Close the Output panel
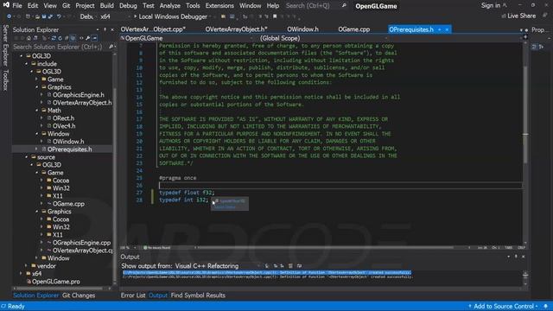Screen dimensions: 553x311 click(523, 257)
